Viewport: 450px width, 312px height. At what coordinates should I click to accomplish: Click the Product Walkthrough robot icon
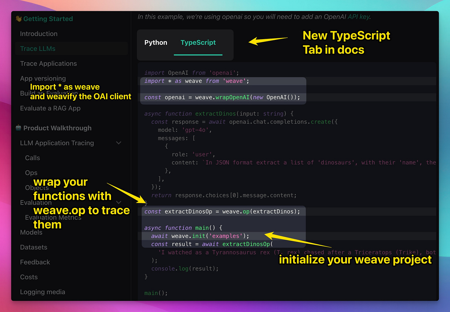point(19,128)
